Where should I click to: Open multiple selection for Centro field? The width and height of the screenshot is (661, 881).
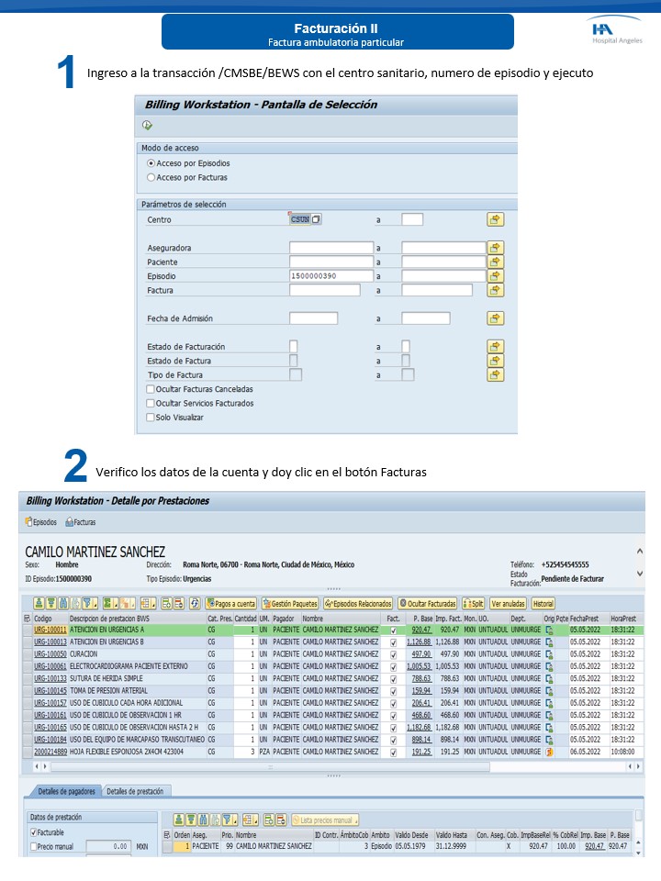496,219
